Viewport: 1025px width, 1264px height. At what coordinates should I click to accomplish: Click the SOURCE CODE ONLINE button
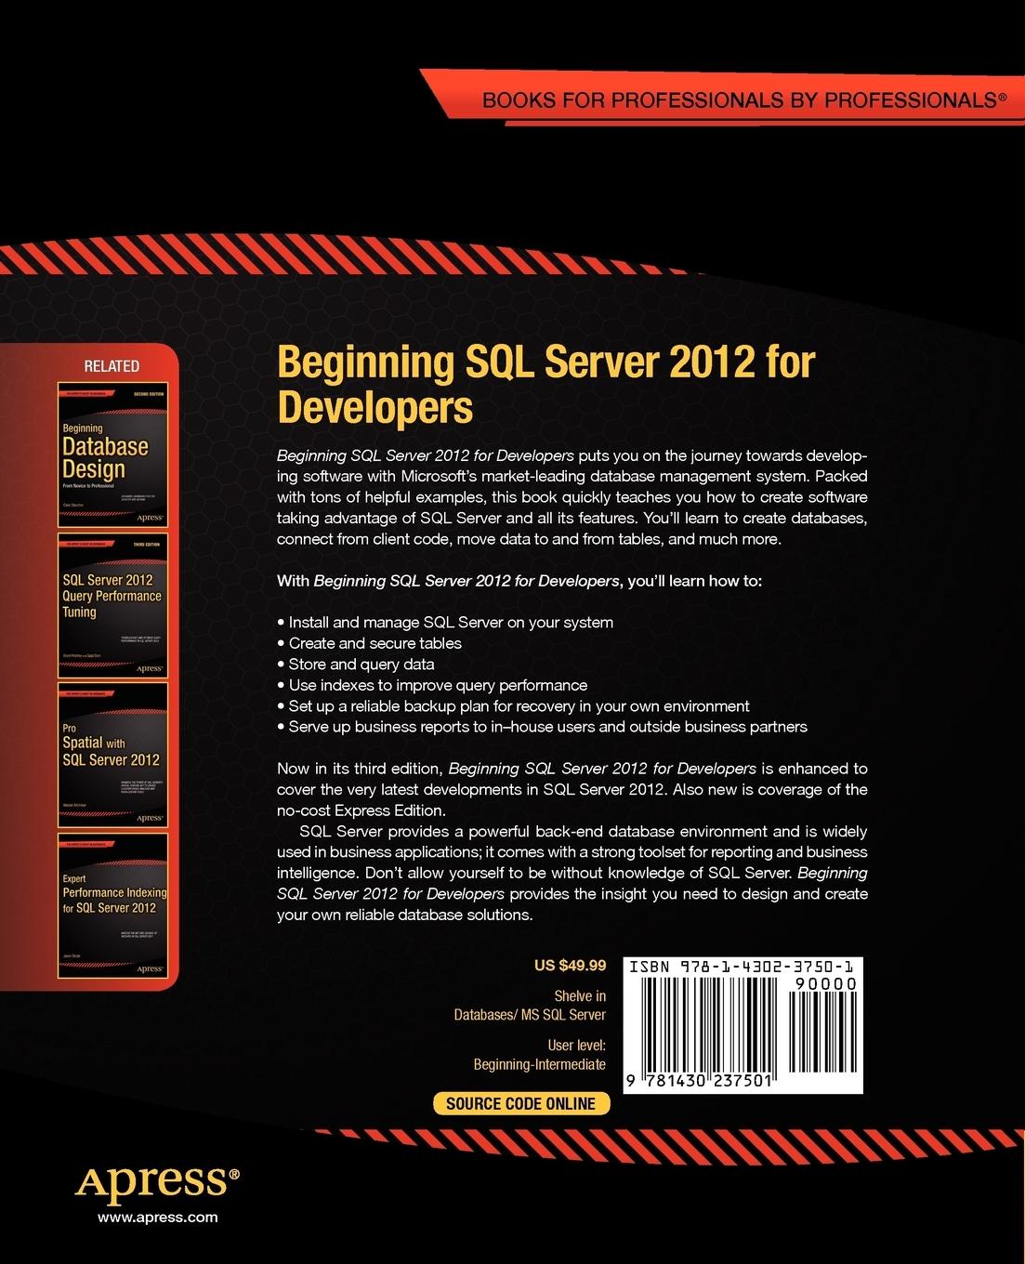pyautogui.click(x=521, y=1103)
